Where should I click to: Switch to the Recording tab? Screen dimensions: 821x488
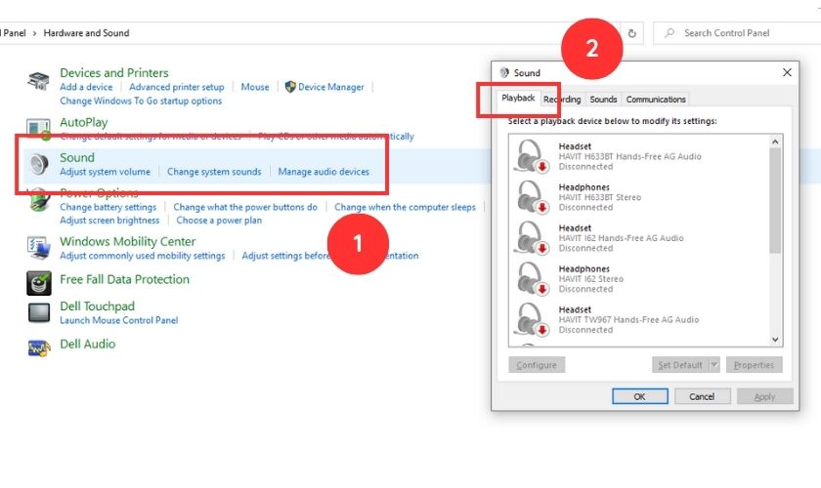562,100
